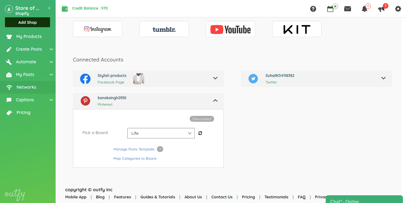Connect a YouTube account
The width and height of the screenshot is (406, 203).
click(230, 29)
